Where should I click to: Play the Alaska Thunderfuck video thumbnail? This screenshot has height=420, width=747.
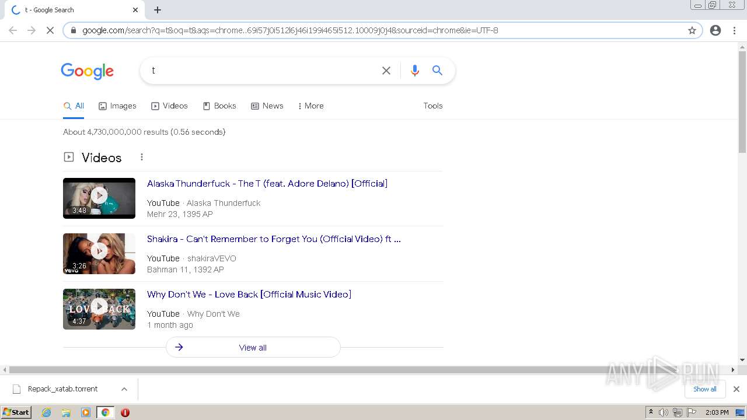click(x=99, y=198)
